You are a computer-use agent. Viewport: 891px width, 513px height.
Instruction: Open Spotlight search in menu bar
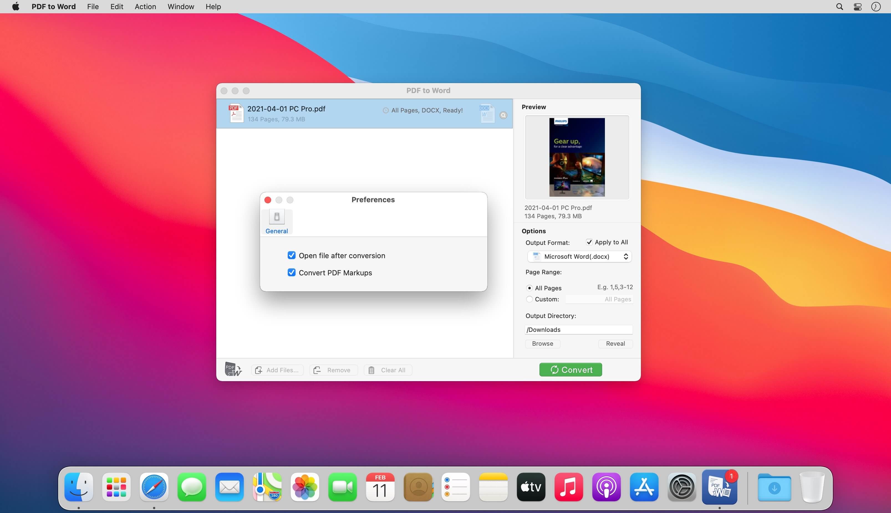839,7
